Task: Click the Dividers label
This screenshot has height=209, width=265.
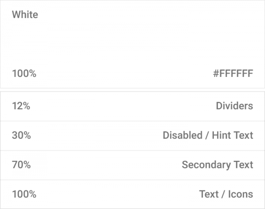Action: pyautogui.click(x=235, y=106)
